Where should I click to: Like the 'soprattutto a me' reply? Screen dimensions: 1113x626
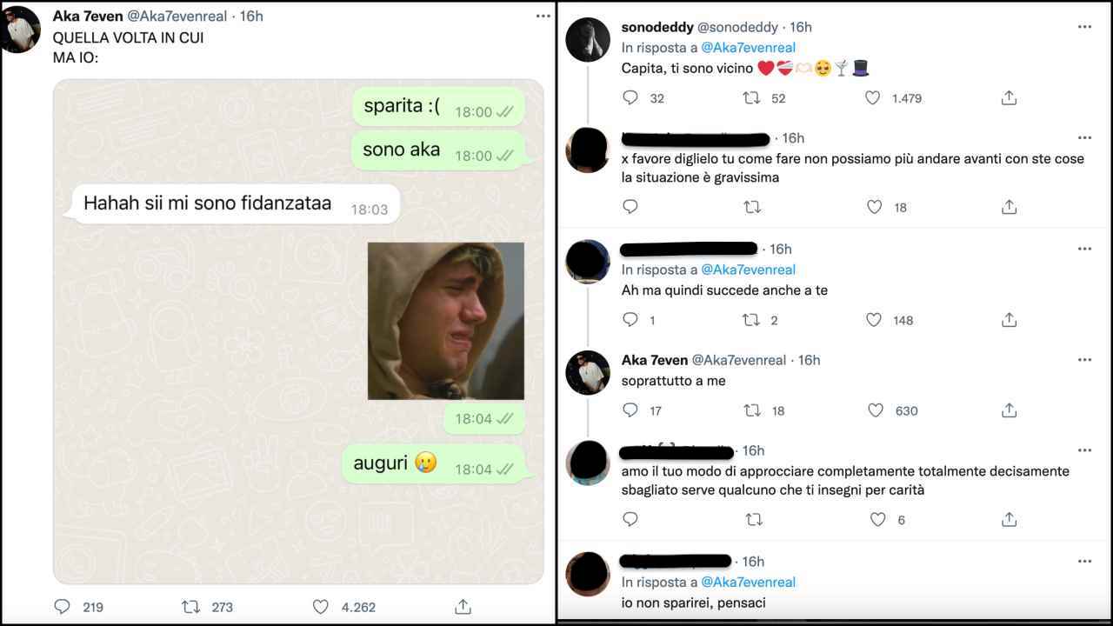click(x=875, y=410)
